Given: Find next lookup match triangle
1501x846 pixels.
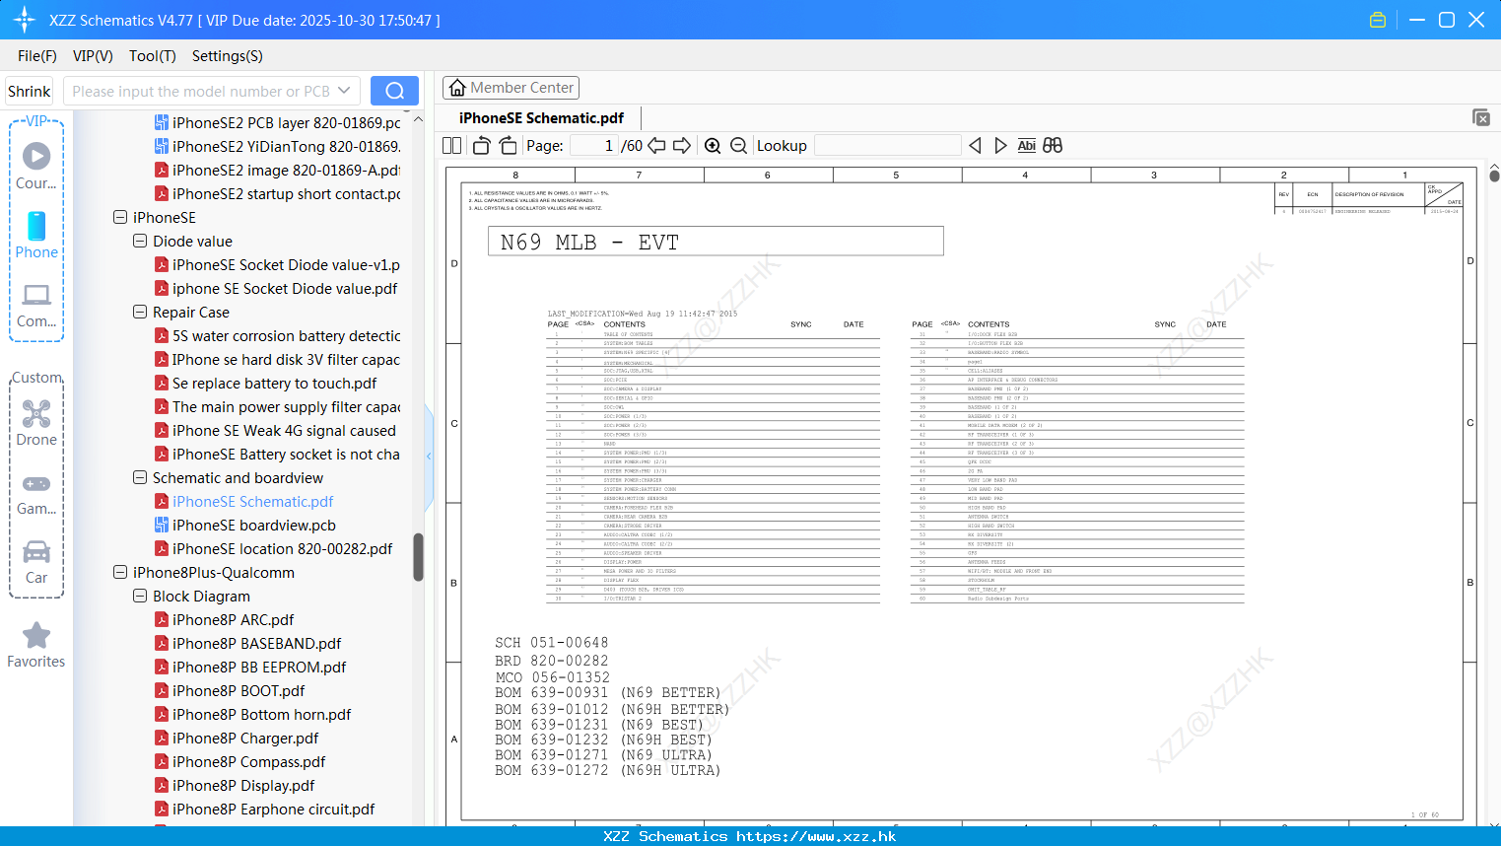Looking at the screenshot, I should [1000, 146].
